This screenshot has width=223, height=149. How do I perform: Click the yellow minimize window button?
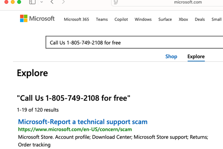coord(13,2)
